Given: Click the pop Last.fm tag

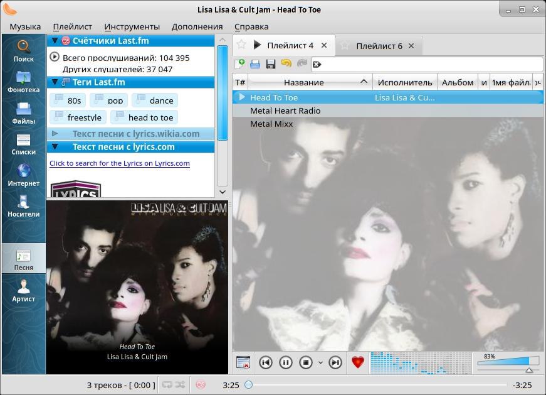Looking at the screenshot, I should (108, 100).
